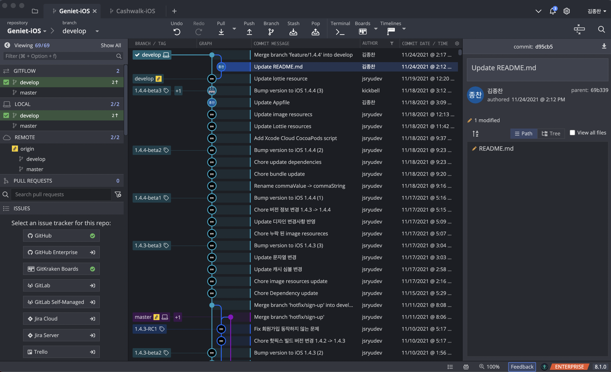Click the Branch toolbar icon
The height and width of the screenshot is (372, 611).
(x=271, y=32)
